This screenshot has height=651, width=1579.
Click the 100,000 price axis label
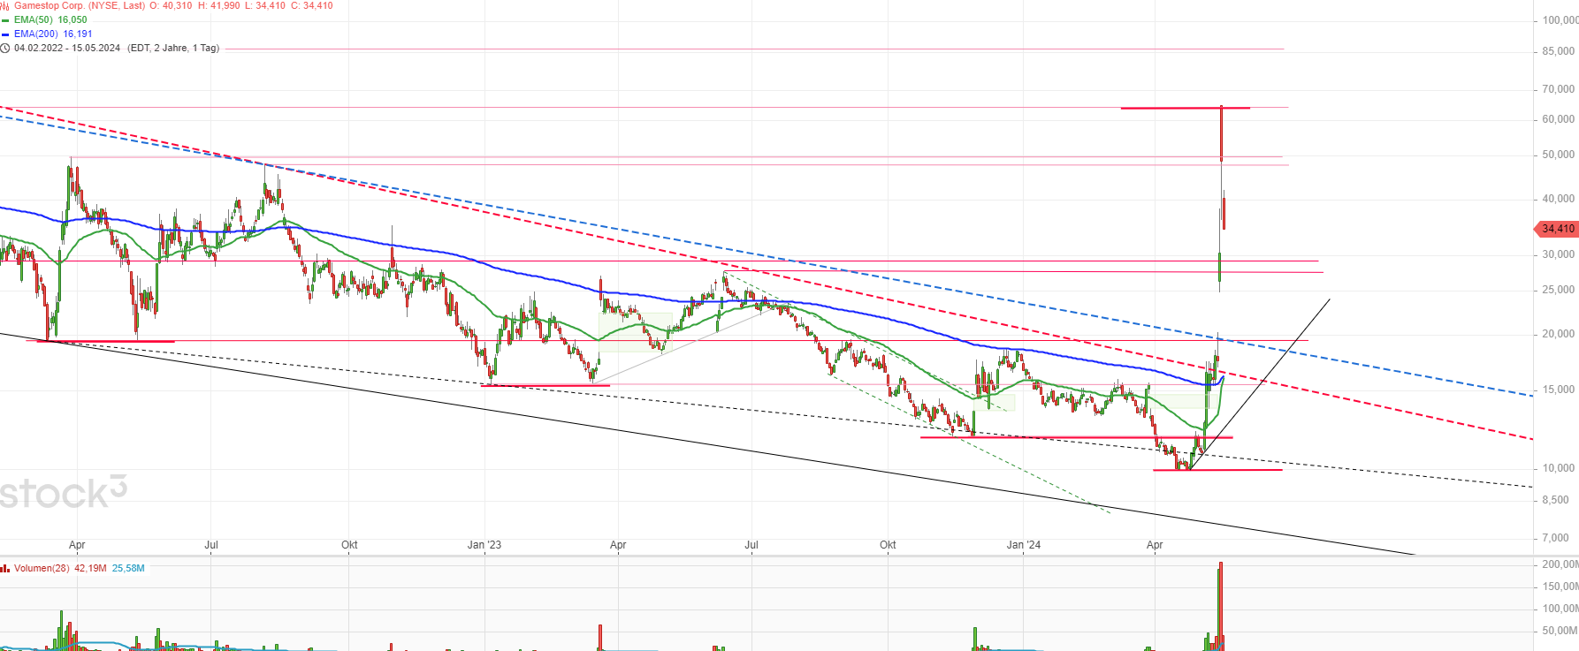pos(1560,20)
